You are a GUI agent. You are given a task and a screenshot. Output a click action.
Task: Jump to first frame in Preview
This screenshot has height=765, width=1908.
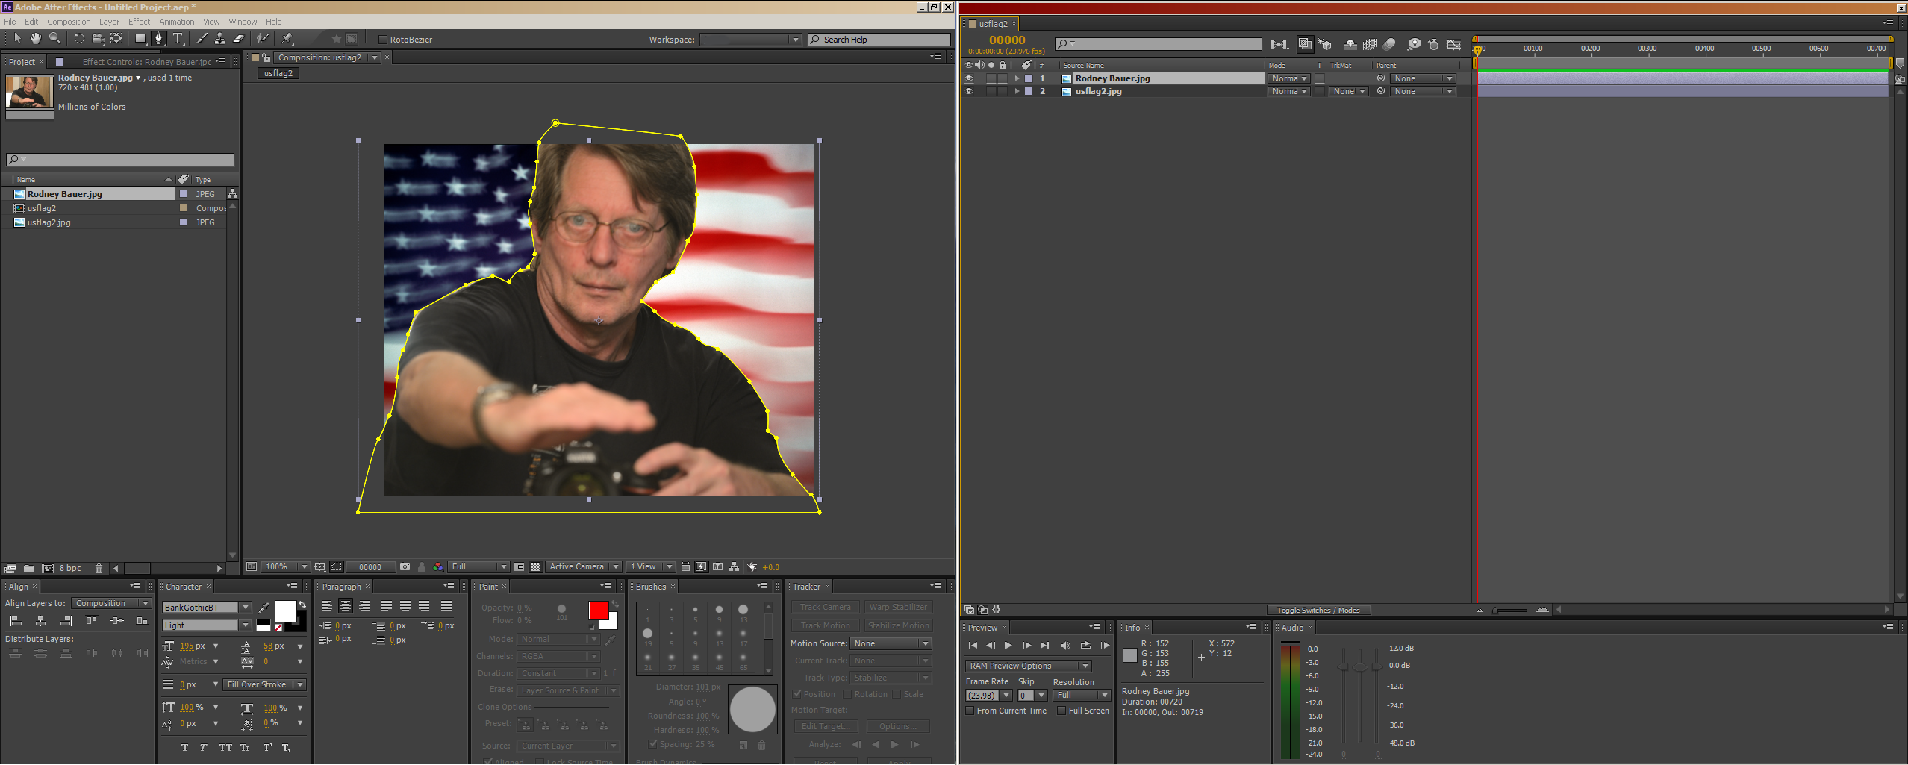tap(973, 646)
